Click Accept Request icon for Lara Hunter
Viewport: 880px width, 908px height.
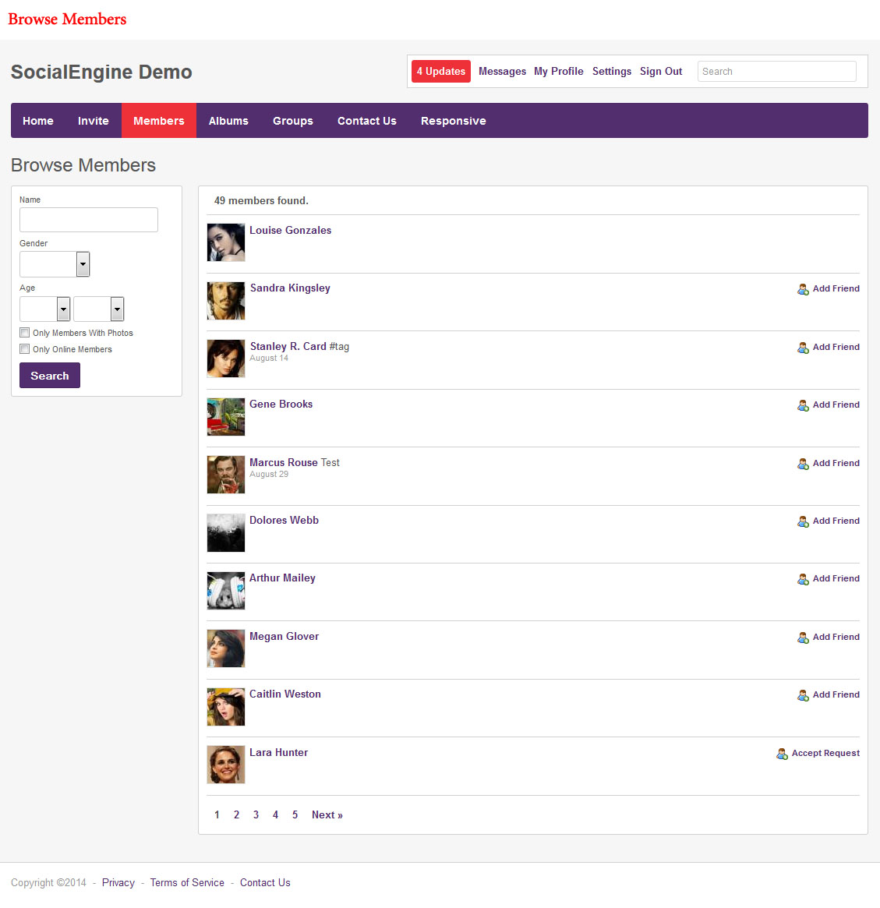point(782,754)
